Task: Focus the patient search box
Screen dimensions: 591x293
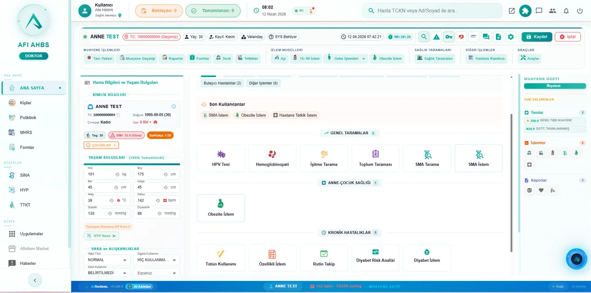Action: [x=432, y=11]
